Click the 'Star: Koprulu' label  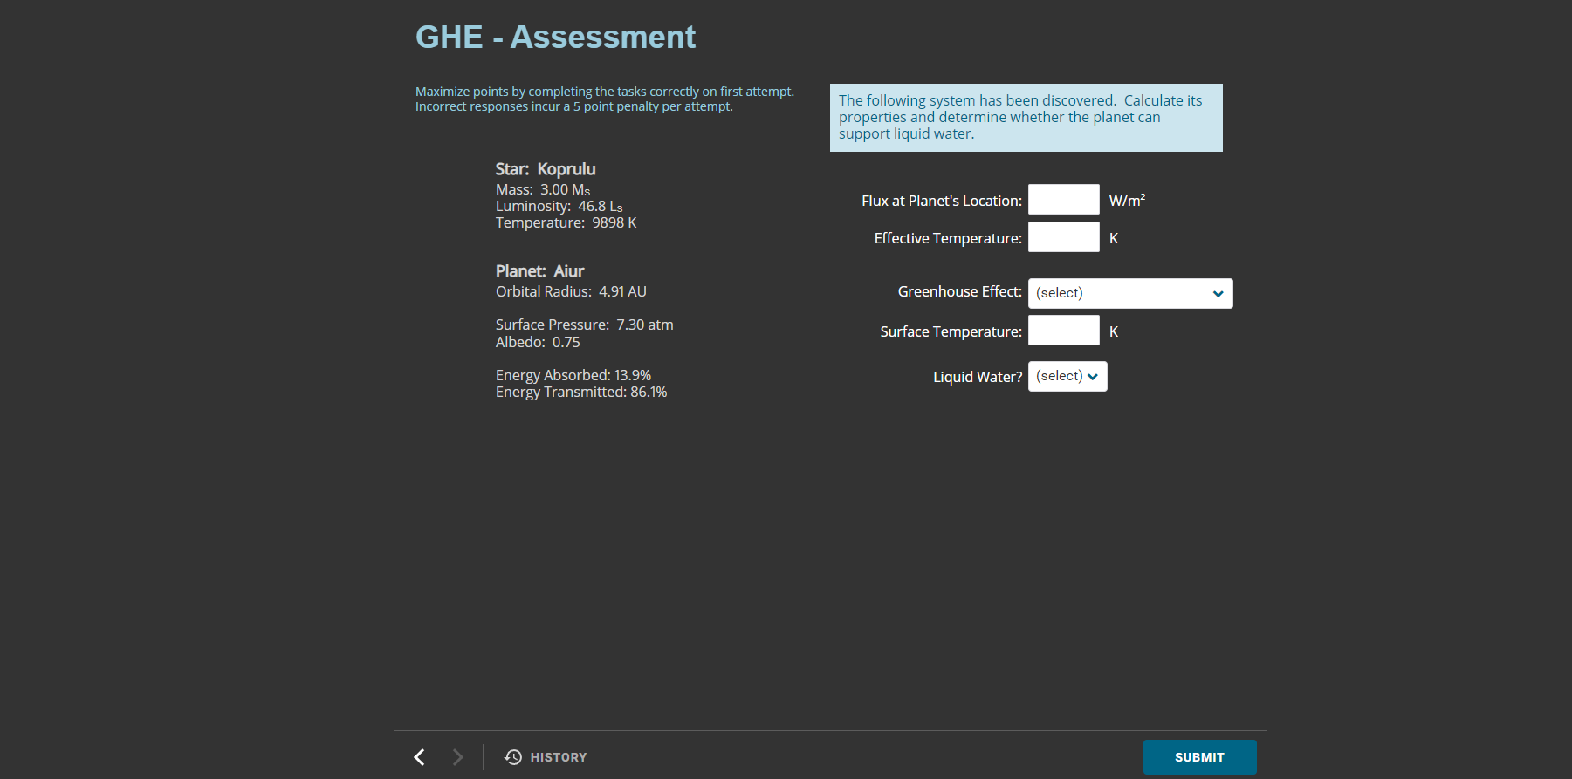(x=546, y=169)
